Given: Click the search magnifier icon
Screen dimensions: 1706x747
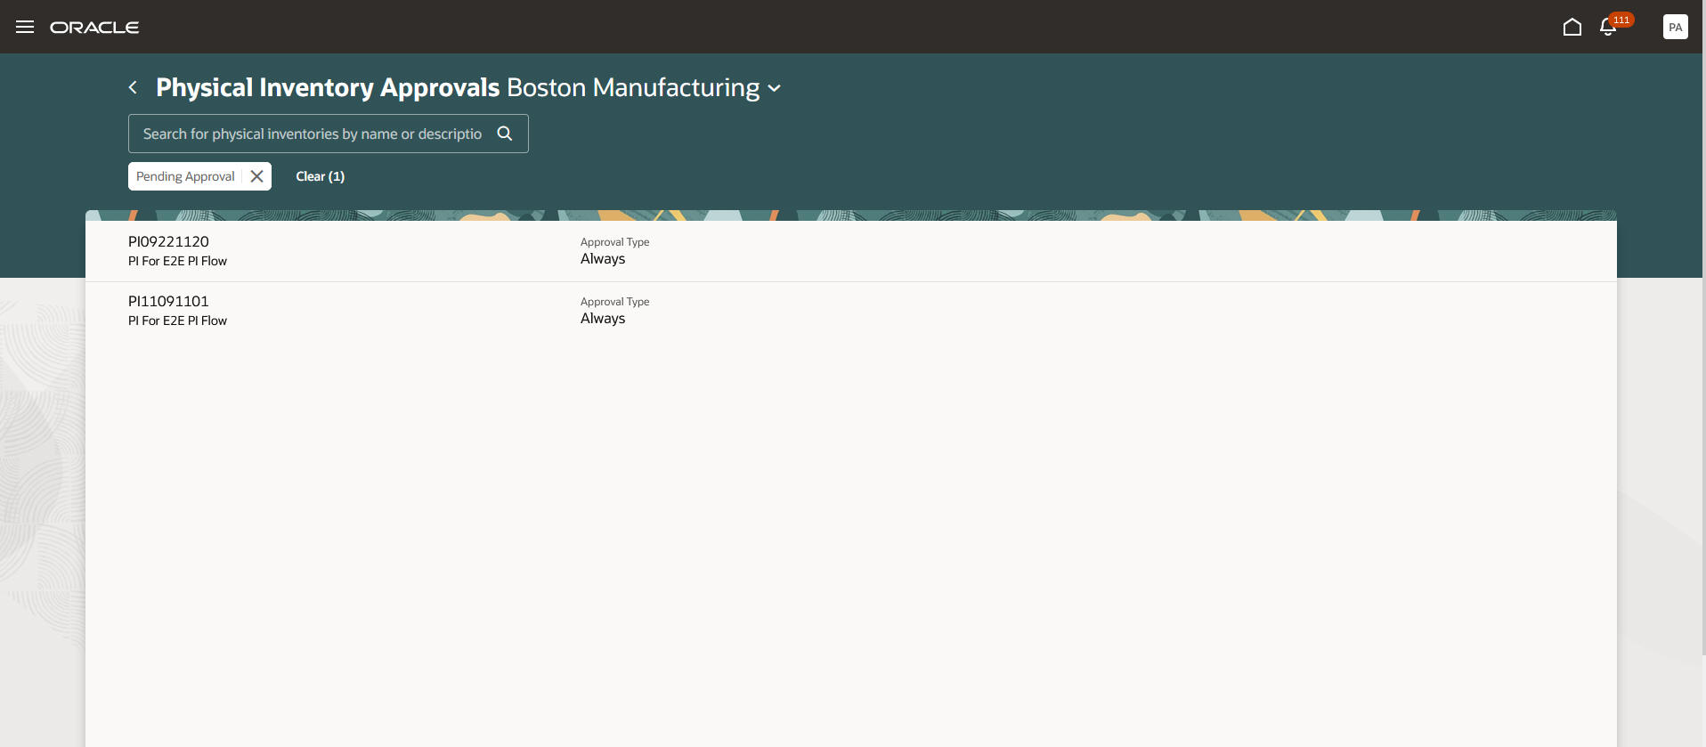Looking at the screenshot, I should point(505,134).
